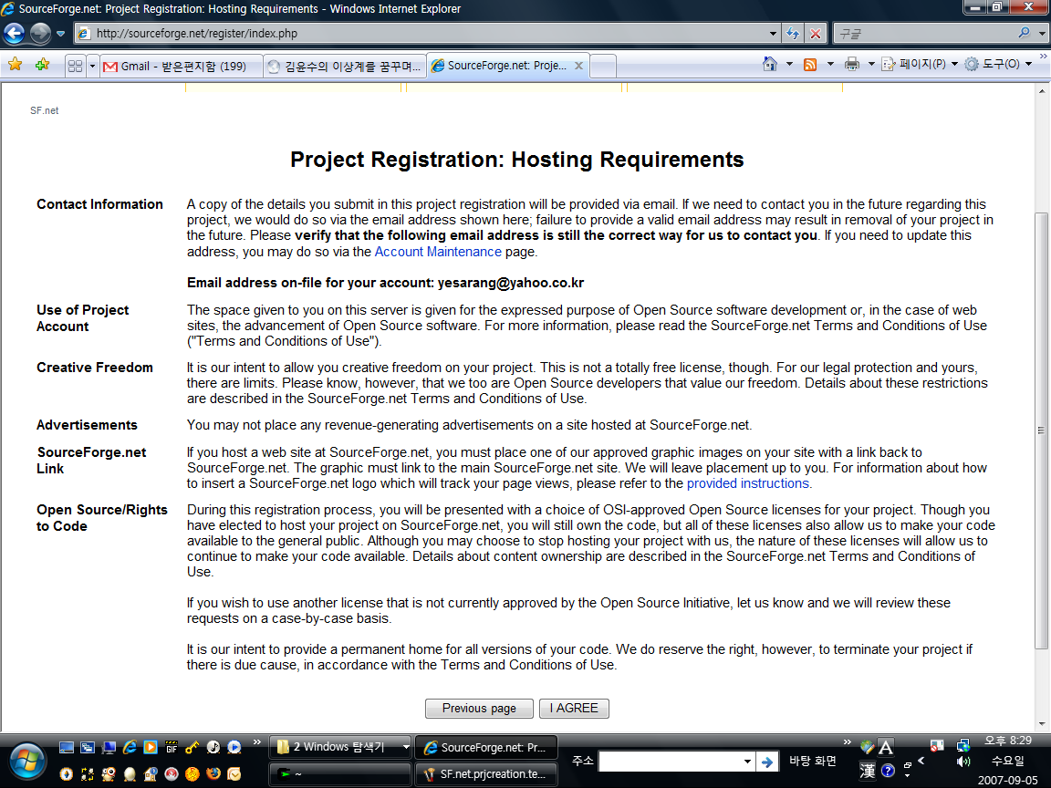Image resolution: width=1051 pixels, height=788 pixels.
Task: Click the taskbar address Go arrow button
Action: [x=767, y=762]
